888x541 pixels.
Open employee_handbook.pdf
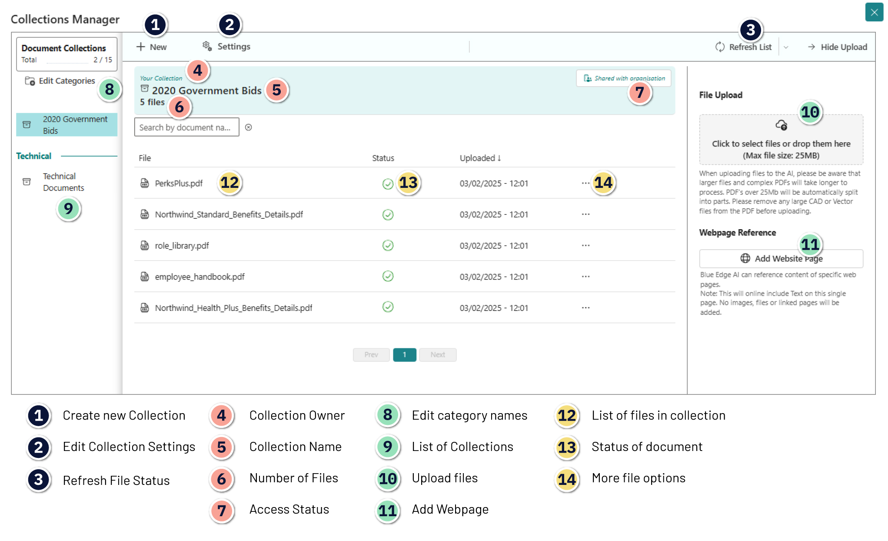click(200, 277)
